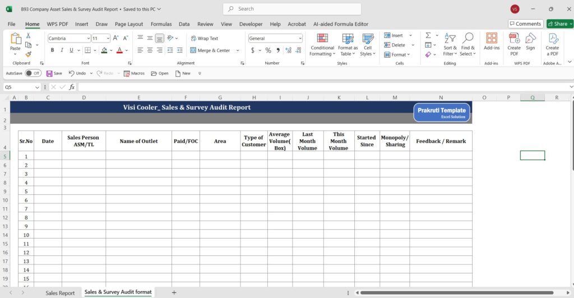Open the General number format dropdown

[300, 39]
